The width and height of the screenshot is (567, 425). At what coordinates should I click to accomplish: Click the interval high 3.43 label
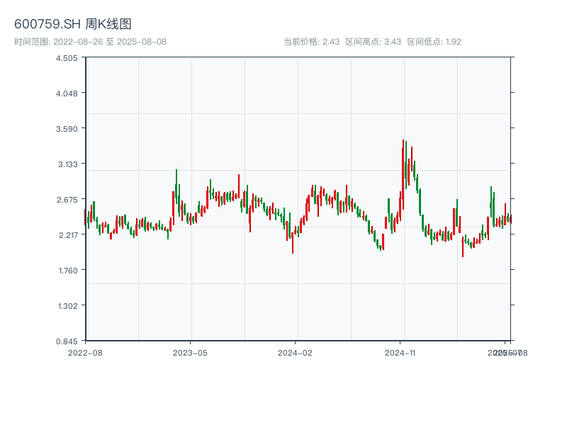point(373,42)
